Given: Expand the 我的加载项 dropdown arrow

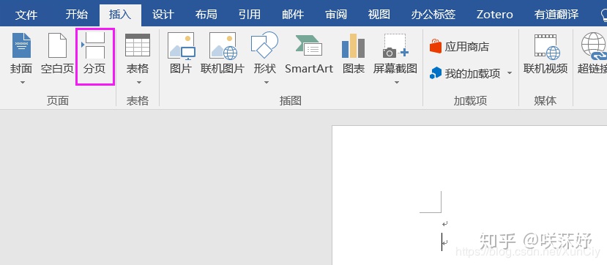Looking at the screenshot, I should coord(510,73).
